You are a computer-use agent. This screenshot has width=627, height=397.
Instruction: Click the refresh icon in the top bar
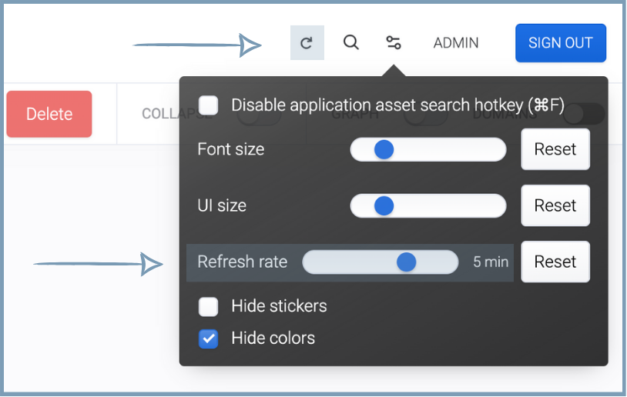[x=307, y=43]
